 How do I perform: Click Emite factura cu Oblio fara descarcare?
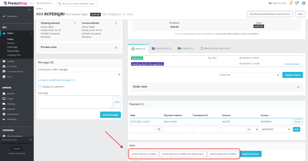click(x=183, y=154)
